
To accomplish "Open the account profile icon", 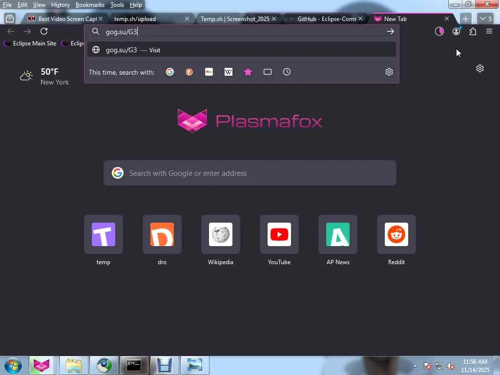I will click(x=457, y=31).
